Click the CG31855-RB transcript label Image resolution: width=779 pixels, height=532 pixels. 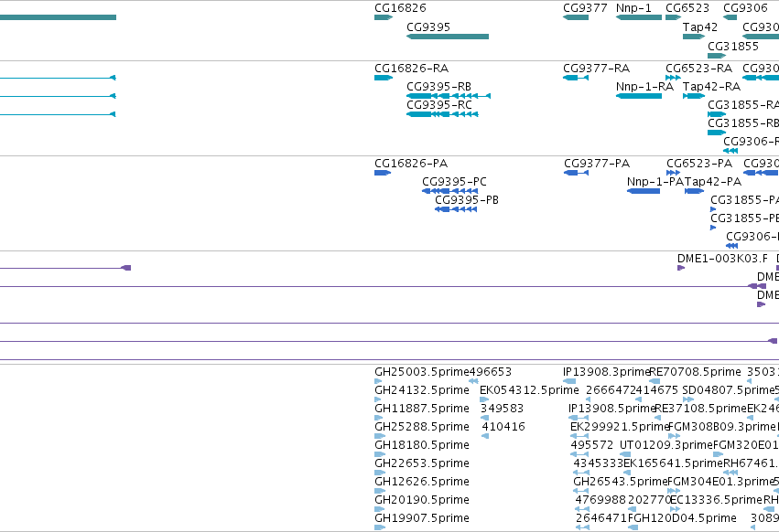743,123
